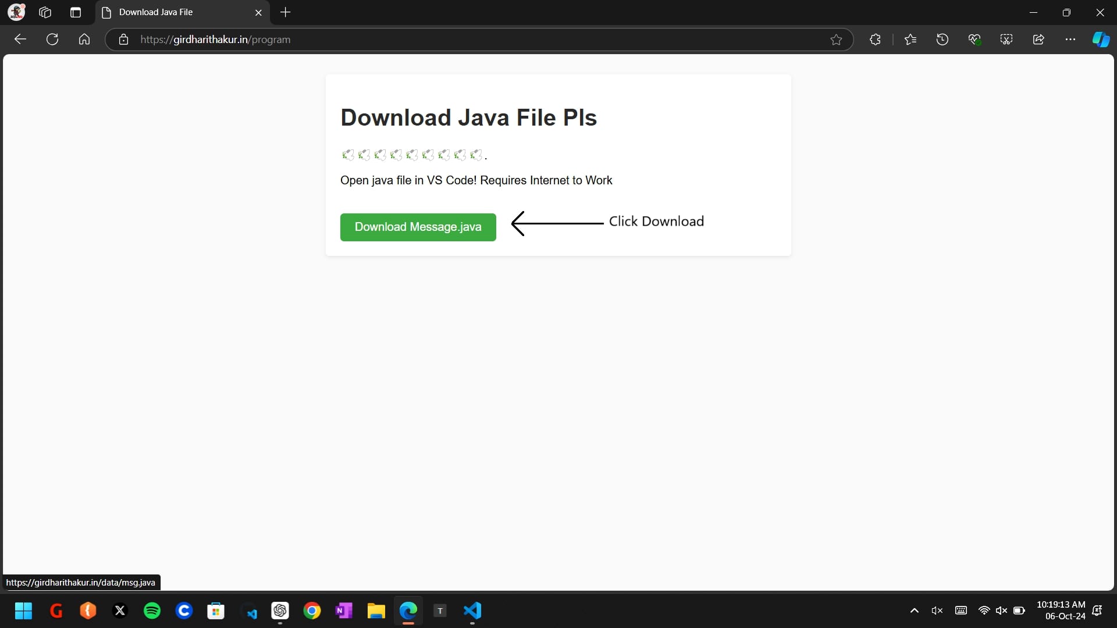Open the Favorites list icon
This screenshot has height=628, width=1117.
(910, 40)
